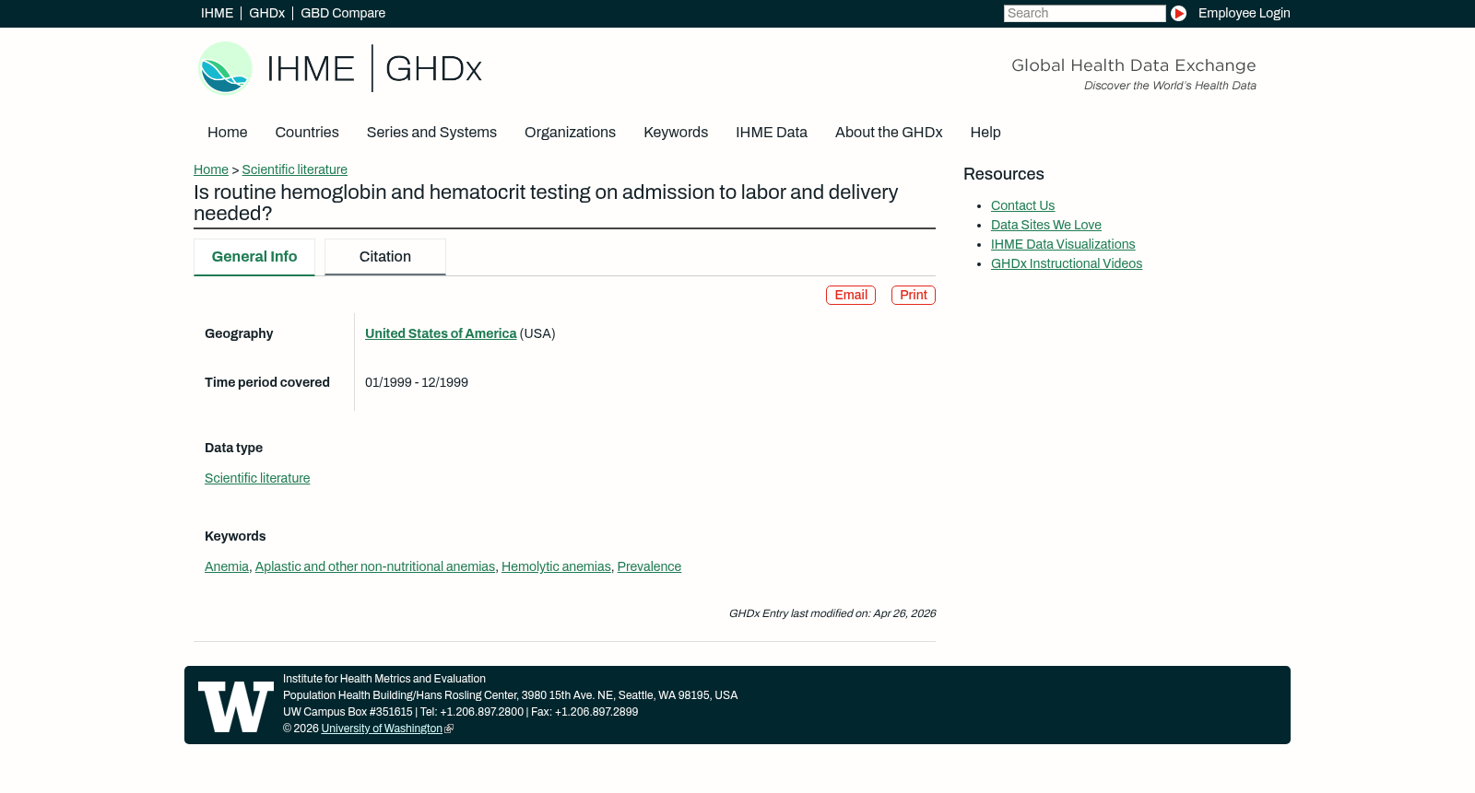The image size is (1475, 793).
Task: Open the Countries menu item
Action: pyautogui.click(x=307, y=133)
